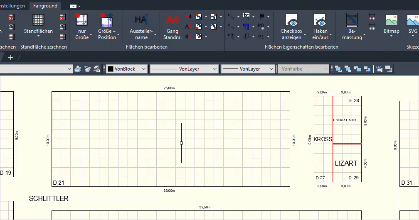The image size is (419, 220).
Task: Click upper small dimension icon beside Bemassung
Action: (x=372, y=17)
